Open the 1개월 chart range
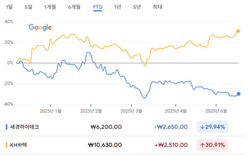This screenshot has height=157, width=248. coord(50,7)
